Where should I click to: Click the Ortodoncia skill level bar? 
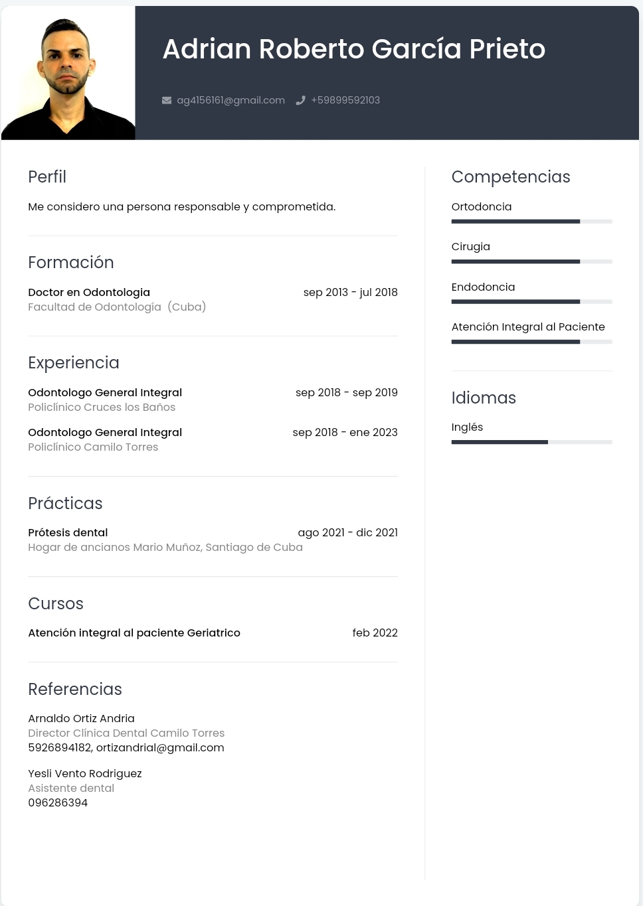tap(531, 222)
